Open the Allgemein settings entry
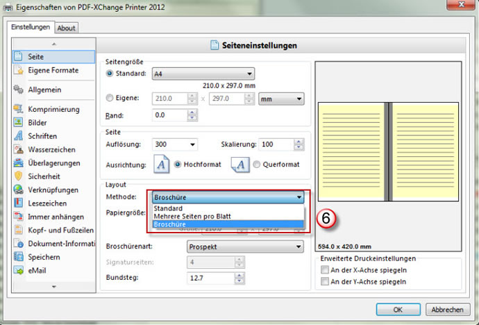This screenshot has height=325, width=479. pos(53,90)
